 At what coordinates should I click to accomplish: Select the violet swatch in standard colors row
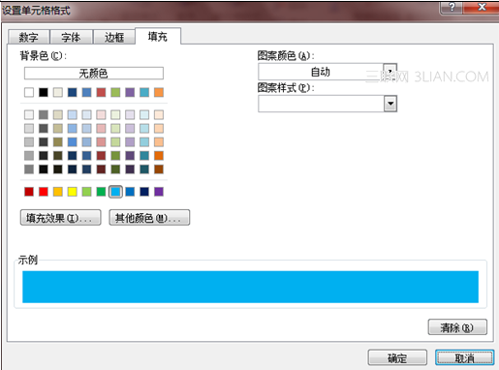click(159, 192)
